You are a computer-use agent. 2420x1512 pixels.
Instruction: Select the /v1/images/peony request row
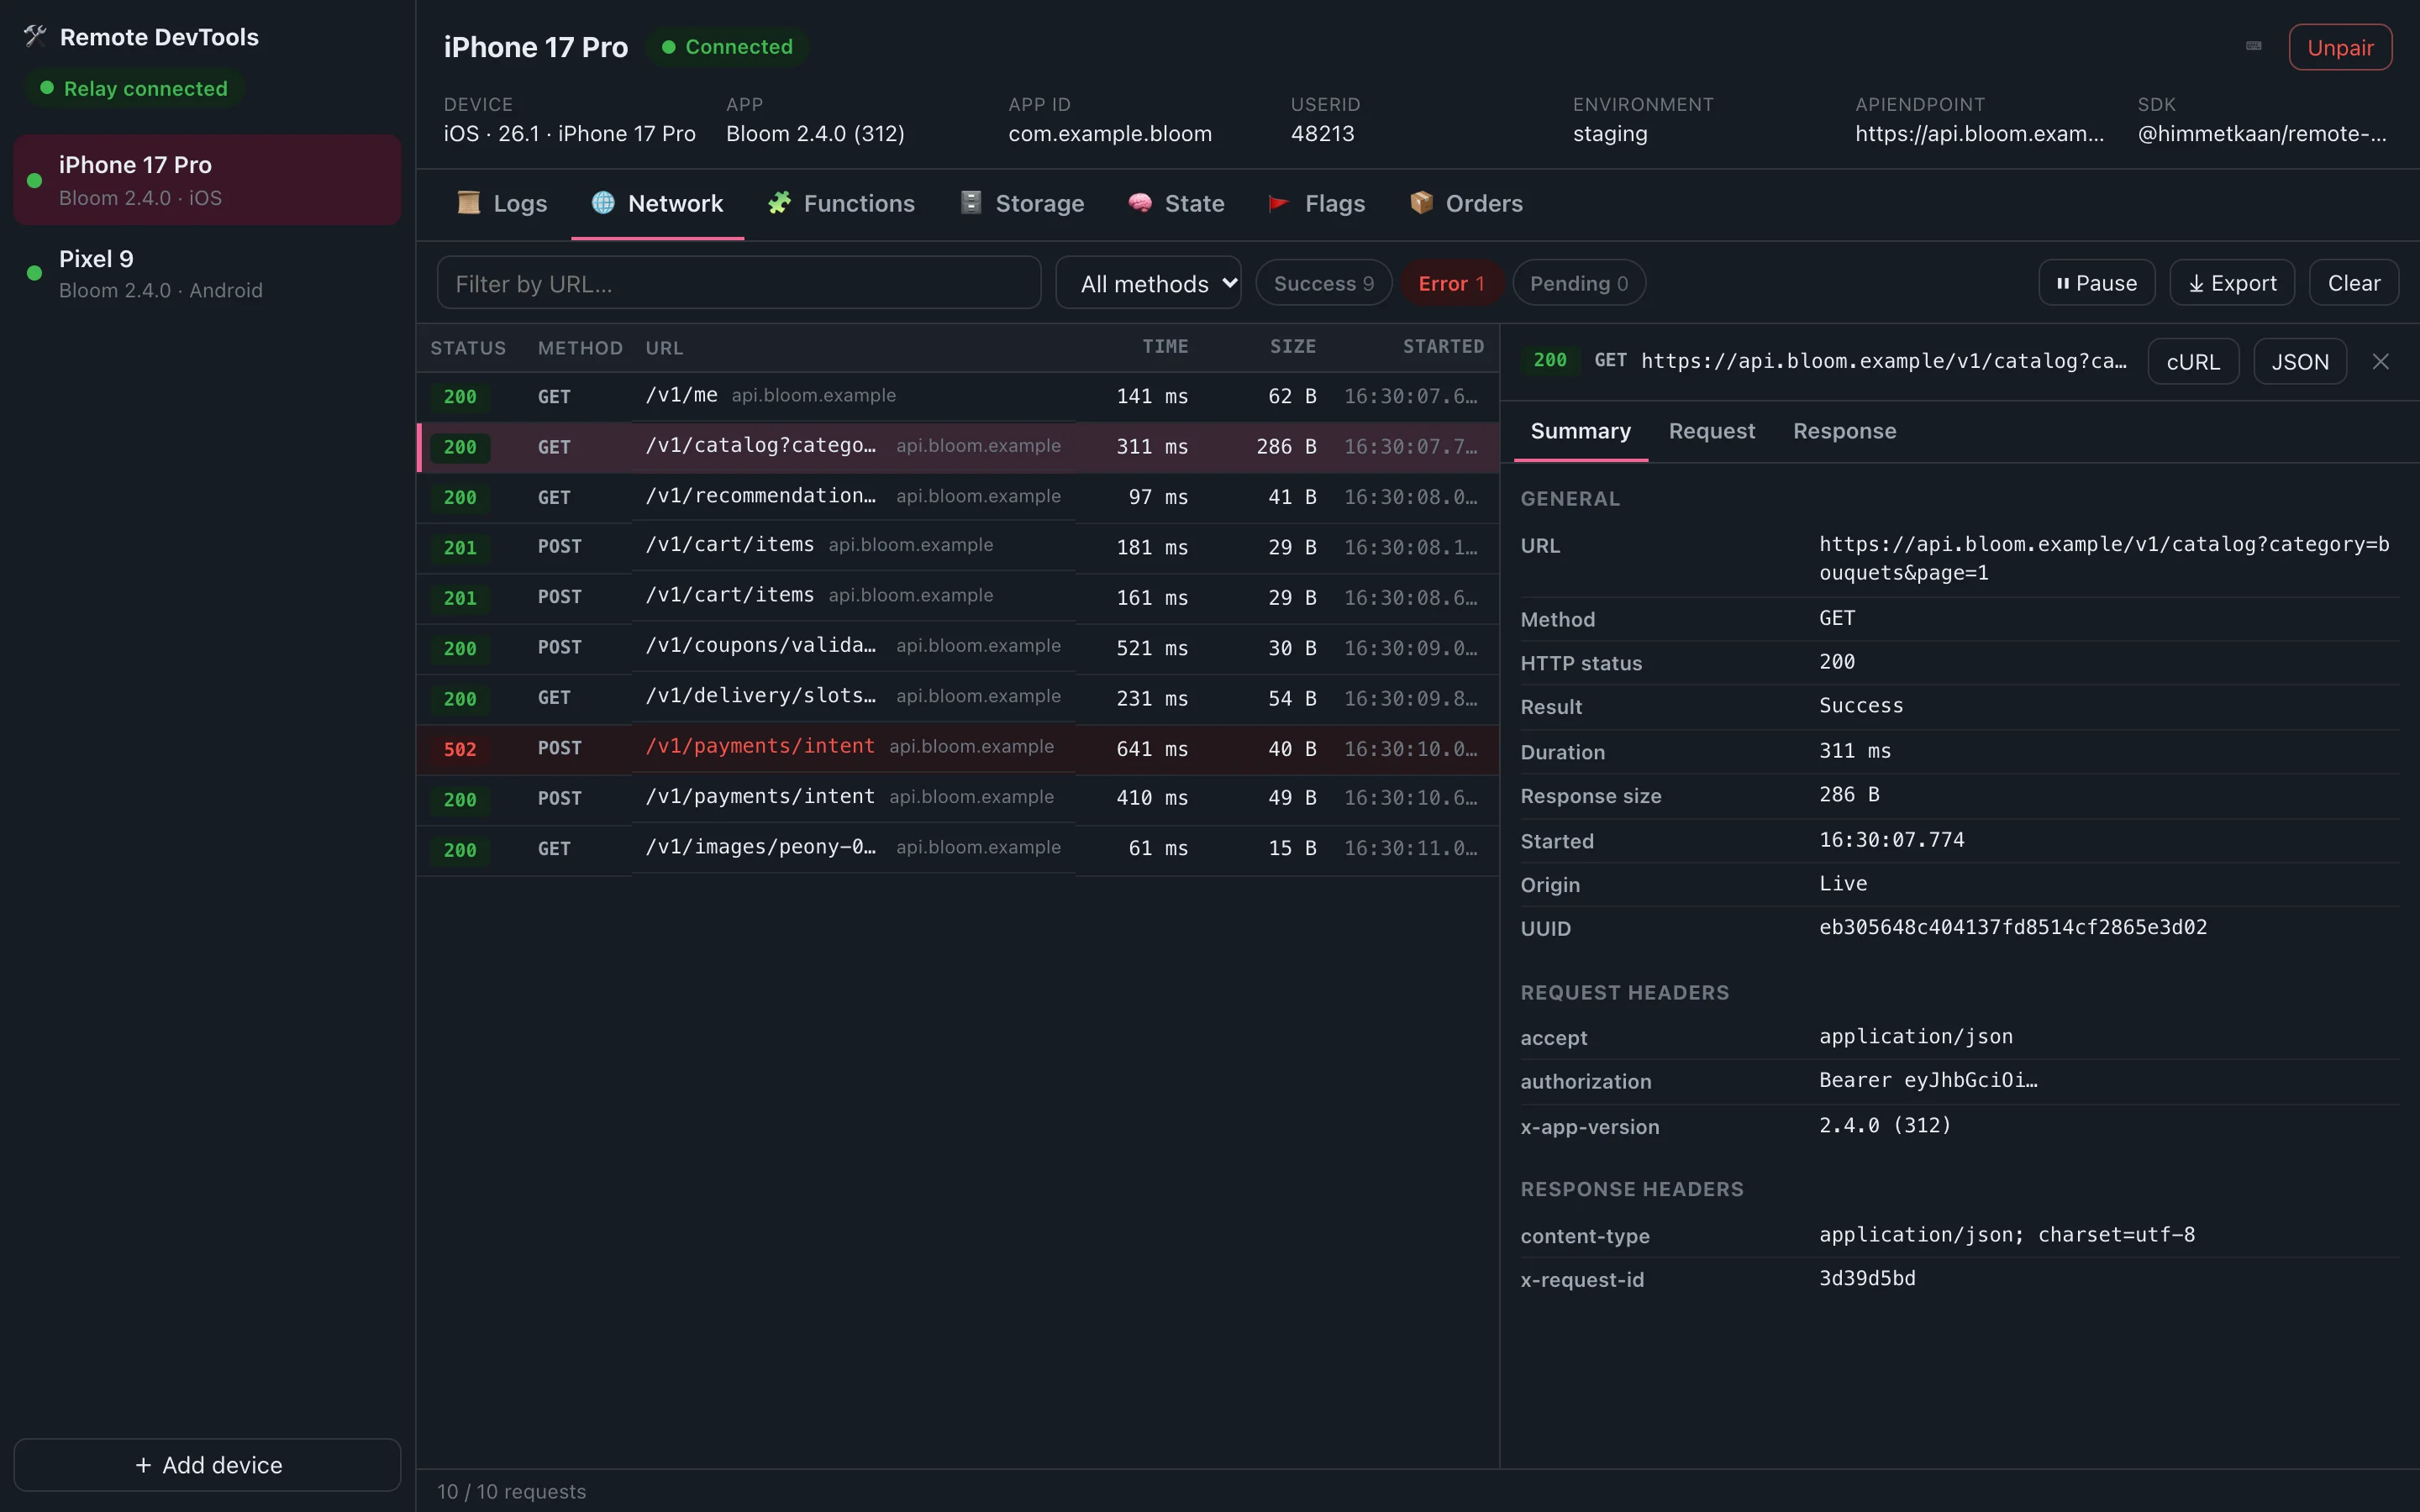(957, 849)
